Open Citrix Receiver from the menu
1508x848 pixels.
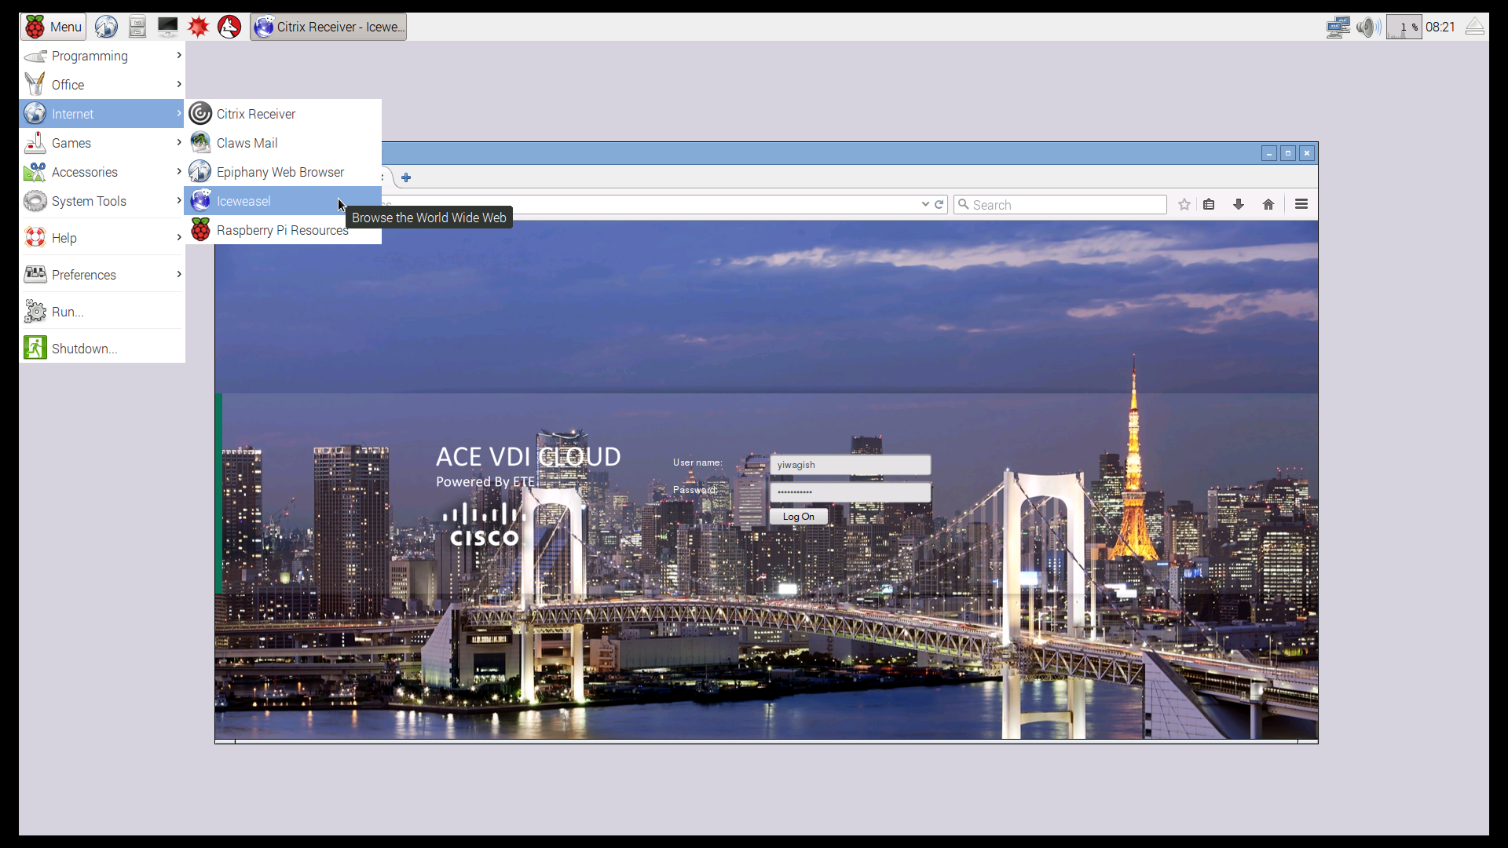pos(256,114)
